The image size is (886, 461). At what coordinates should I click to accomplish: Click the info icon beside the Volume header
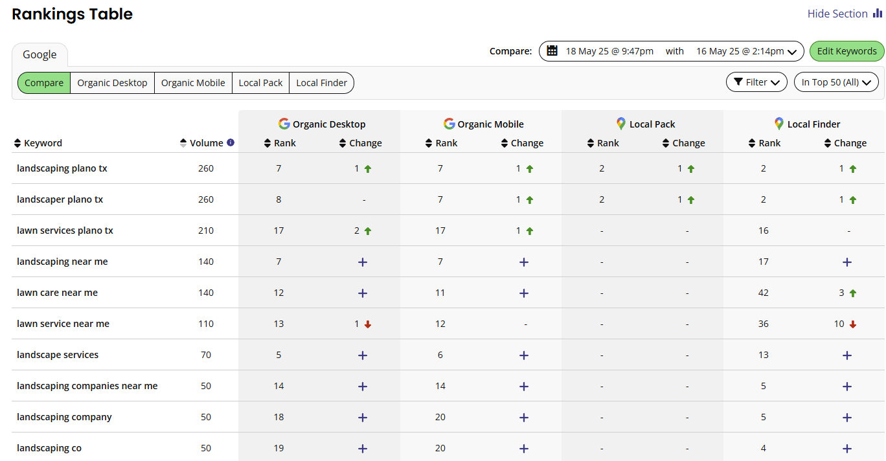[231, 142]
